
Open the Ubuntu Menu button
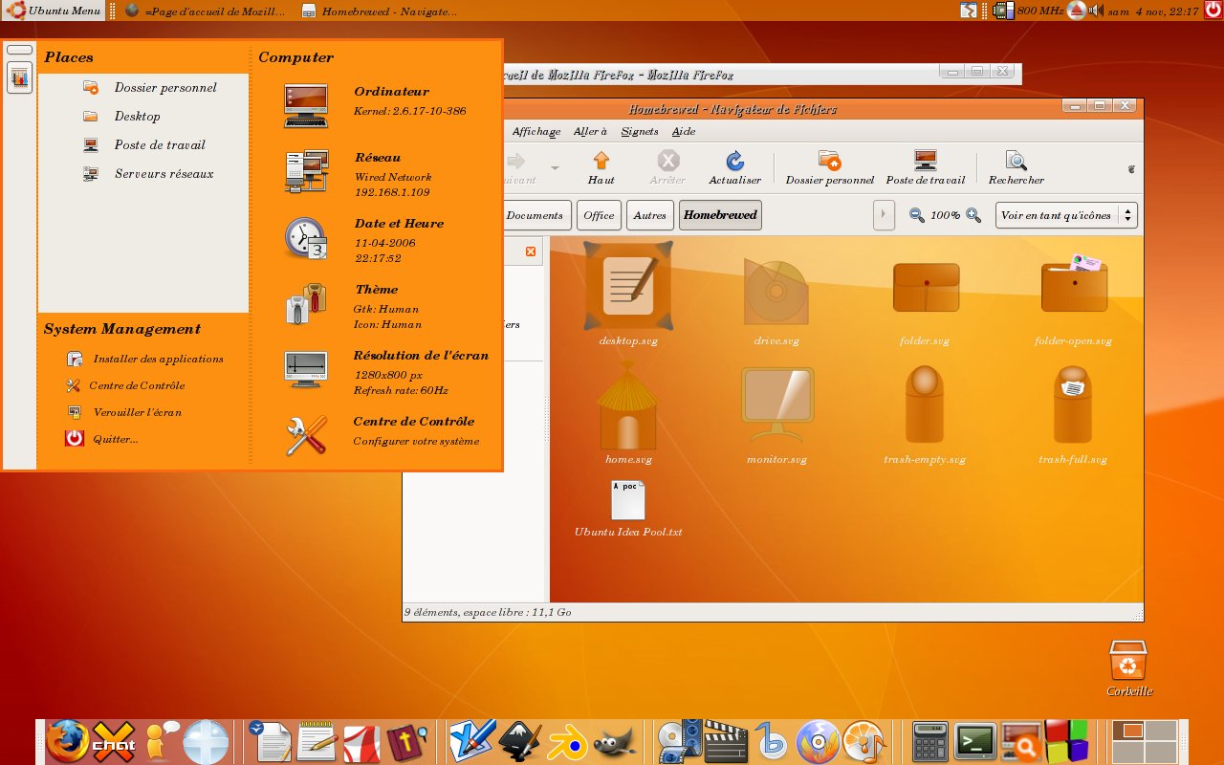pos(54,11)
